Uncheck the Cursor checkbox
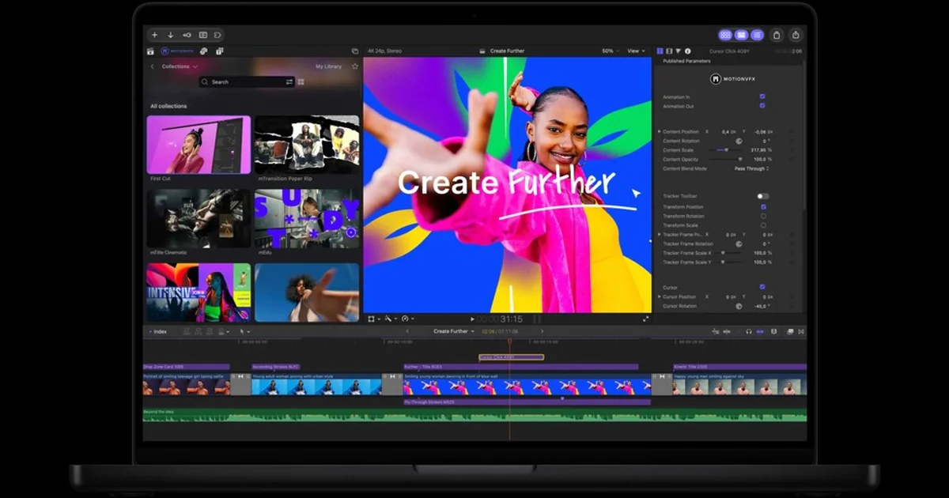The image size is (949, 498). [x=762, y=287]
